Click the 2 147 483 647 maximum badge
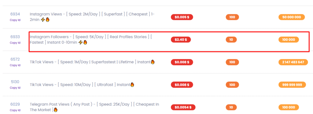Image resolution: width=313 pixels, height=114 pixels. 293,62
